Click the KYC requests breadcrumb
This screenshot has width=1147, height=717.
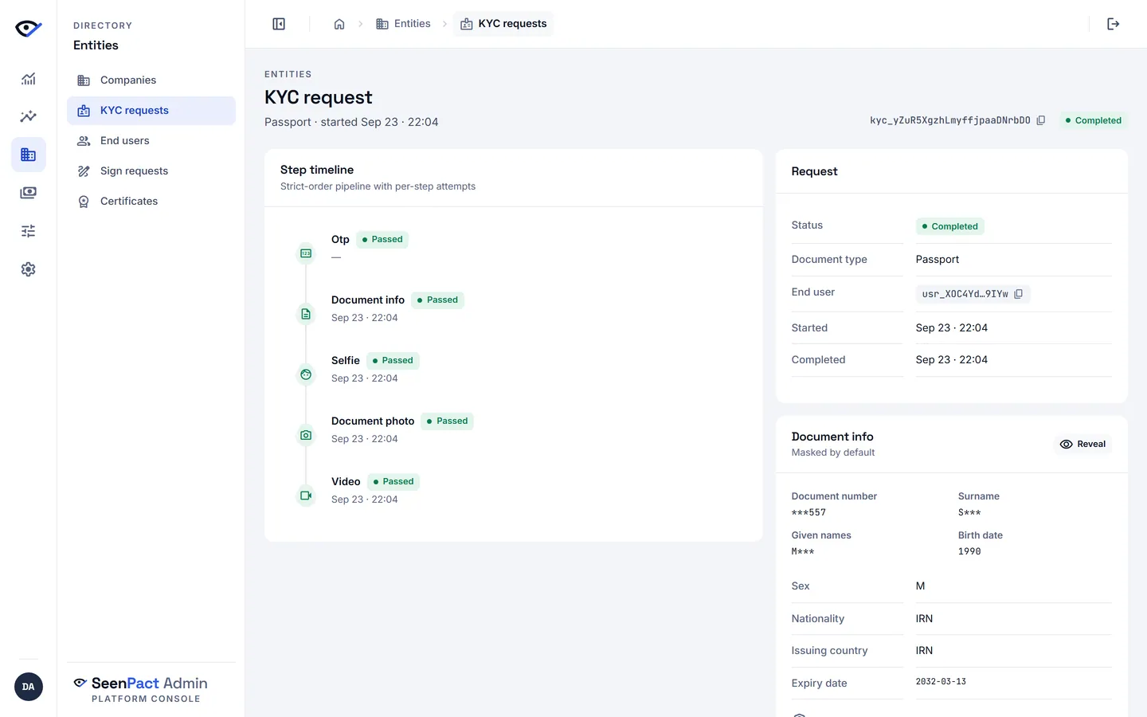(x=503, y=24)
